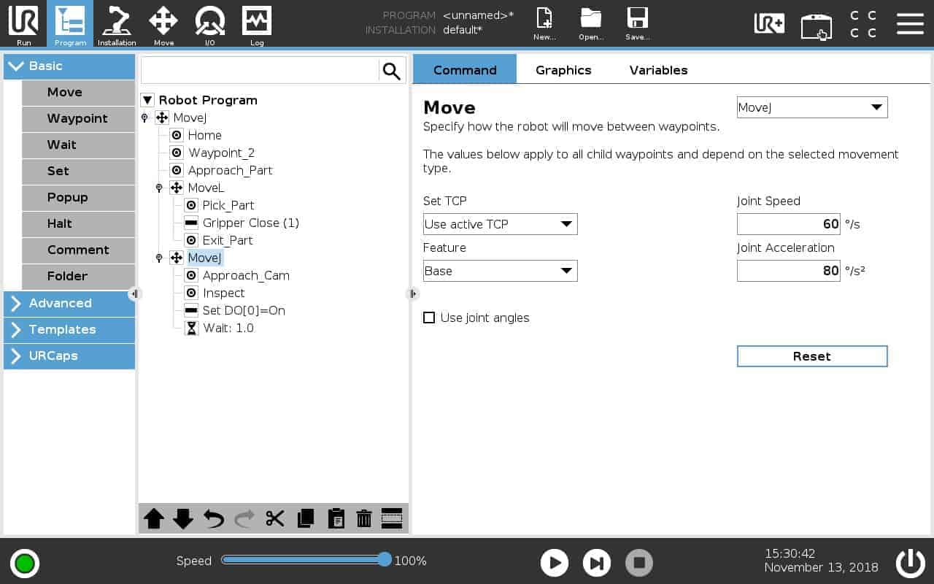Click the scissors cut icon
Screen dimensions: 934x584
[x=275, y=519]
